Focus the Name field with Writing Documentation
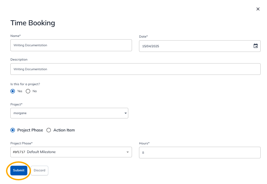 [71, 45]
